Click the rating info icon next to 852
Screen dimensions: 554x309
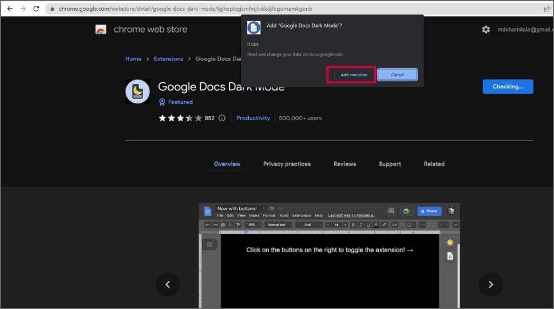point(222,118)
